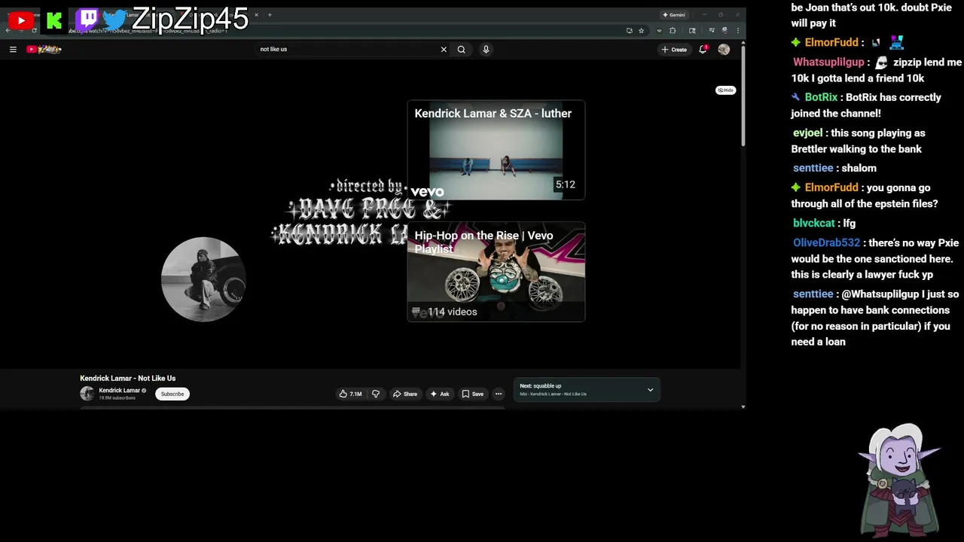Open the Kendrick Lamar channel name link
This screenshot has width=964, height=542.
(x=119, y=391)
